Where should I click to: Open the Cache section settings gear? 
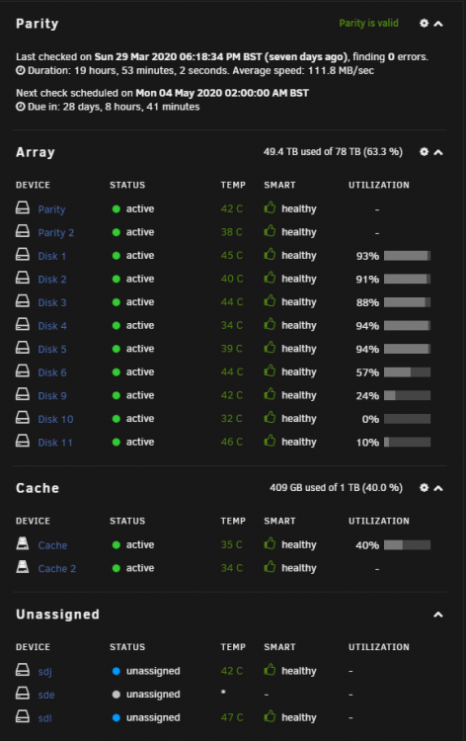[424, 488]
